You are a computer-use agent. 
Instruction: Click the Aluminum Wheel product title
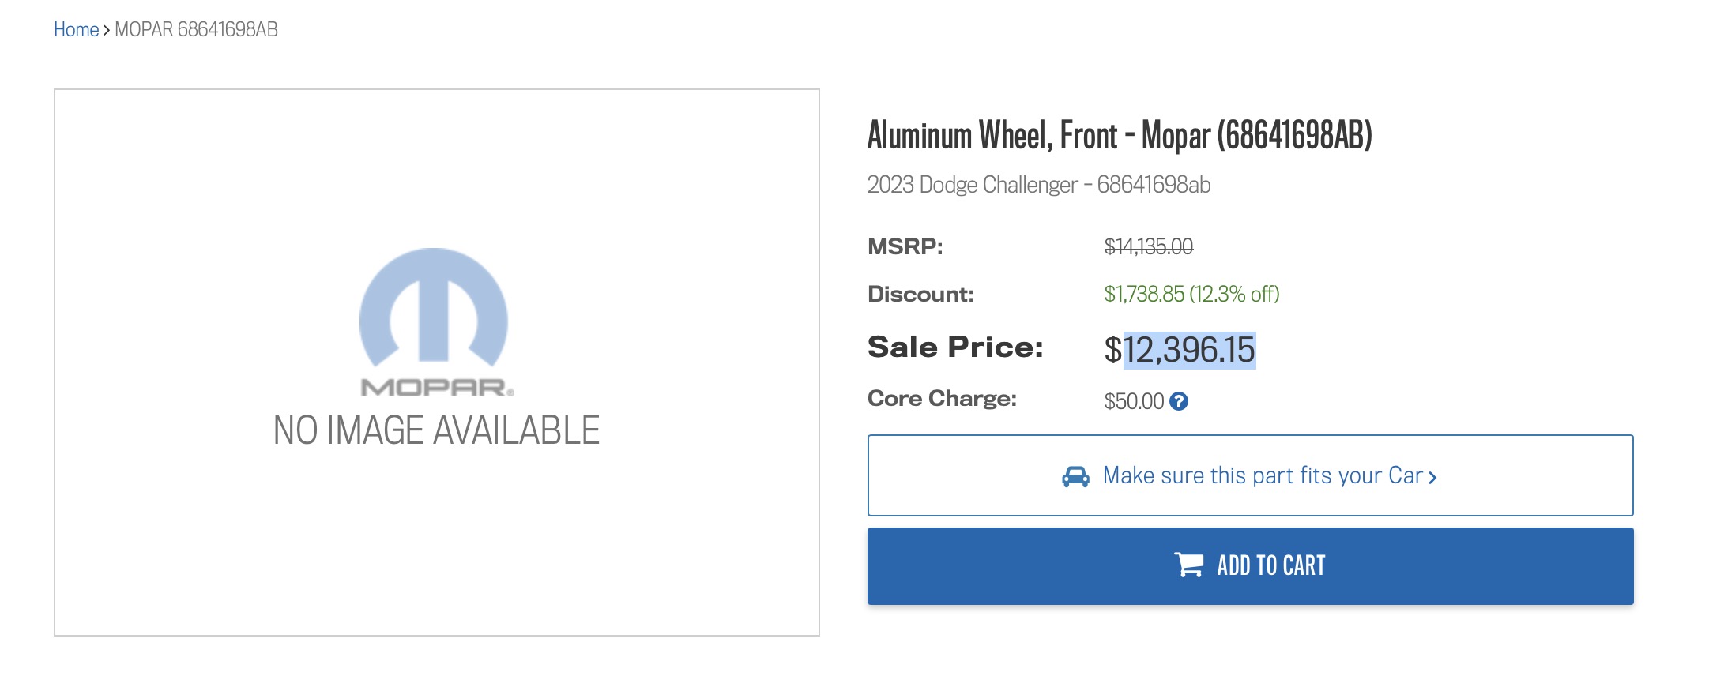(1120, 135)
